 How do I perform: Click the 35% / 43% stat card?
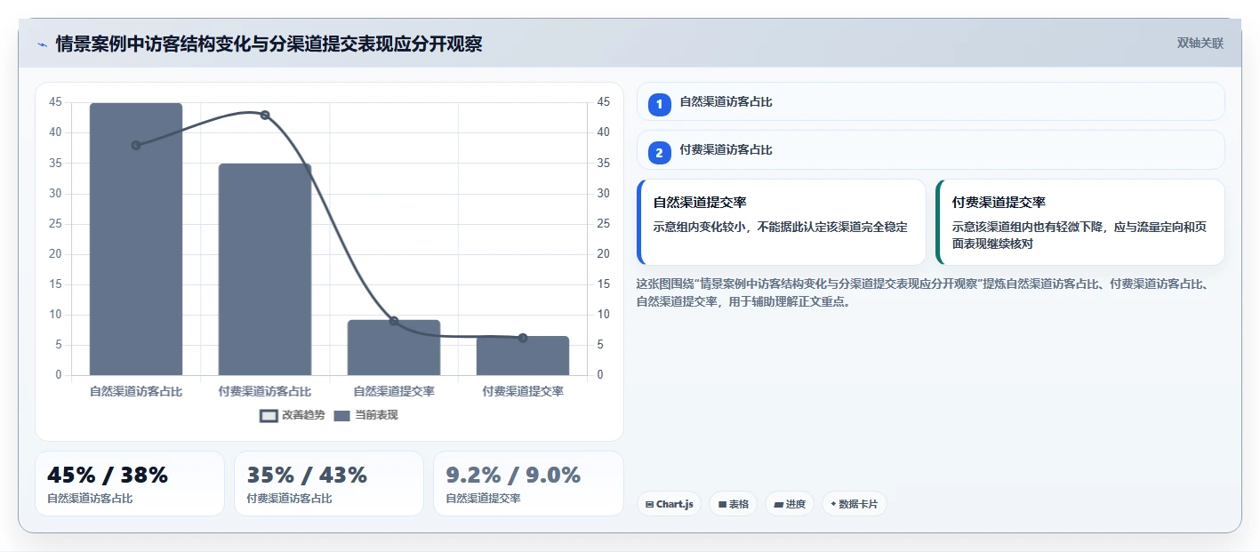pyautogui.click(x=329, y=484)
